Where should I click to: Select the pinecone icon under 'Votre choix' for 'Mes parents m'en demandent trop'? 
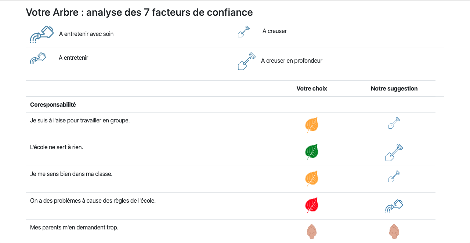(x=312, y=231)
